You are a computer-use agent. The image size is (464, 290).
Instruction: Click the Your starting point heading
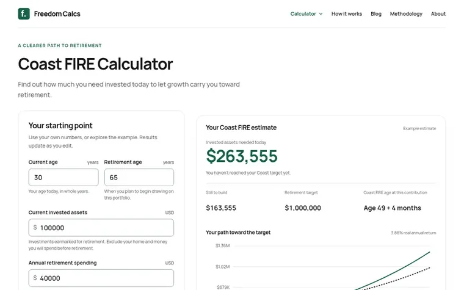[60, 126]
